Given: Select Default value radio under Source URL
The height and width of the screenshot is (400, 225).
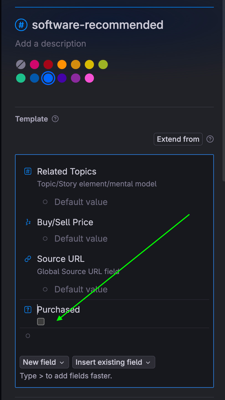Looking at the screenshot, I should point(45,289).
